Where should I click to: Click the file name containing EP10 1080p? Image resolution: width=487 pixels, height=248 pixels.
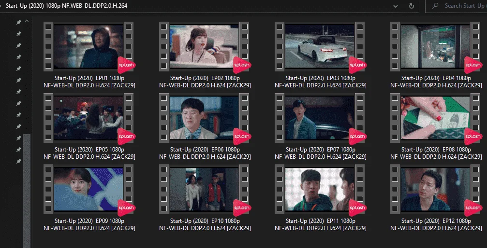[x=205, y=224]
